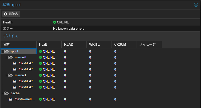Click the WRITE value 0 in mirror-0 row
The width and height of the screenshot is (201, 108).
pos(90,58)
